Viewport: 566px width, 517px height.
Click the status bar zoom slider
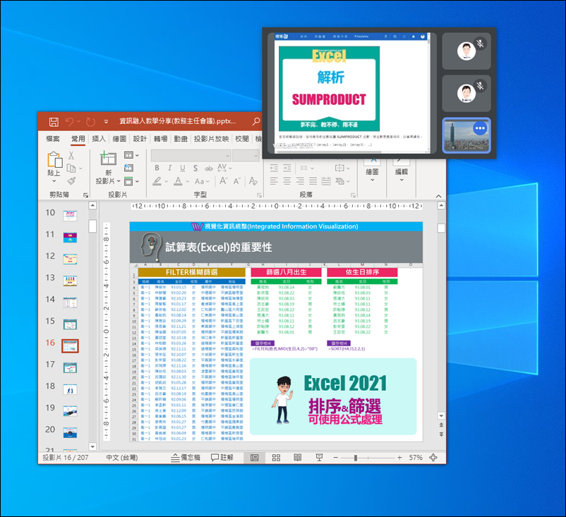coord(368,458)
